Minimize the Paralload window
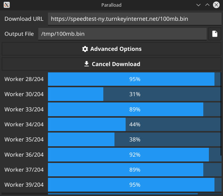Viewport: 223px width, 196px height. pos(198,5)
